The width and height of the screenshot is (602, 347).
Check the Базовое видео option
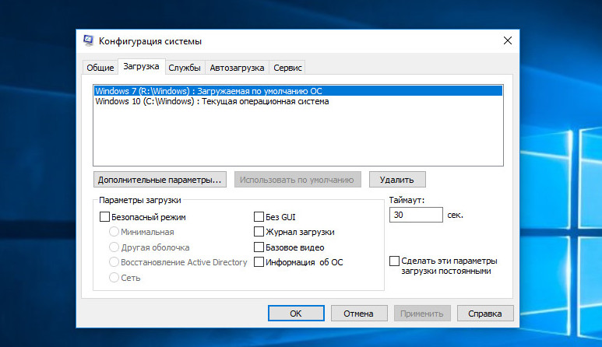[259, 247]
